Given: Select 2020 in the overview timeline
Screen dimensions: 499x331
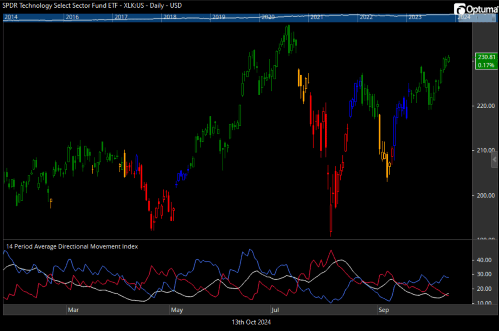Looking at the screenshot, I should pos(268,17).
